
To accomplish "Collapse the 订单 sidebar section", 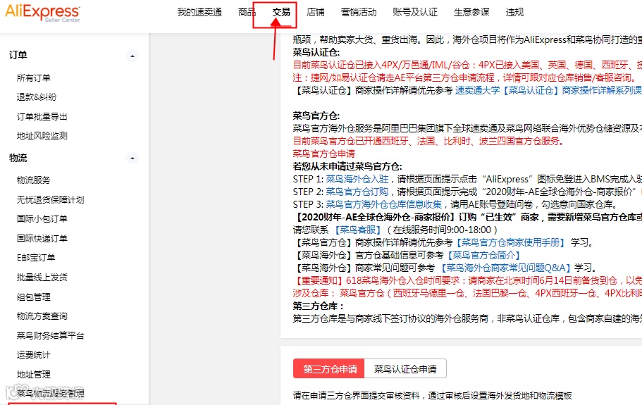I will tap(132, 56).
